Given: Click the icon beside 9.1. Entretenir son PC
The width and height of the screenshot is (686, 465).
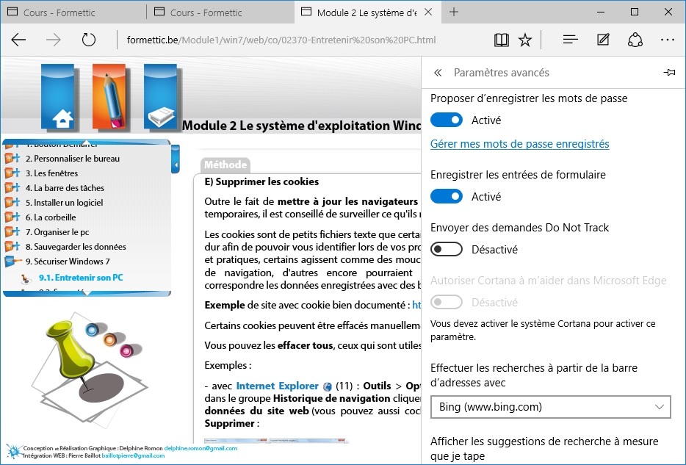Looking at the screenshot, I should point(26,278).
